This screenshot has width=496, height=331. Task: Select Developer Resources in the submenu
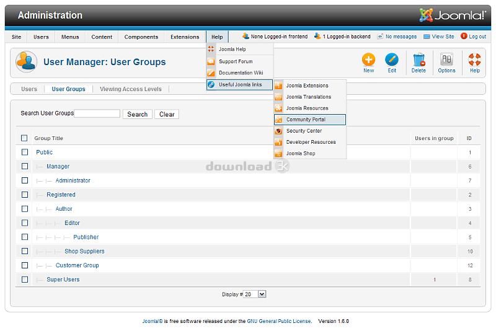[x=310, y=143]
